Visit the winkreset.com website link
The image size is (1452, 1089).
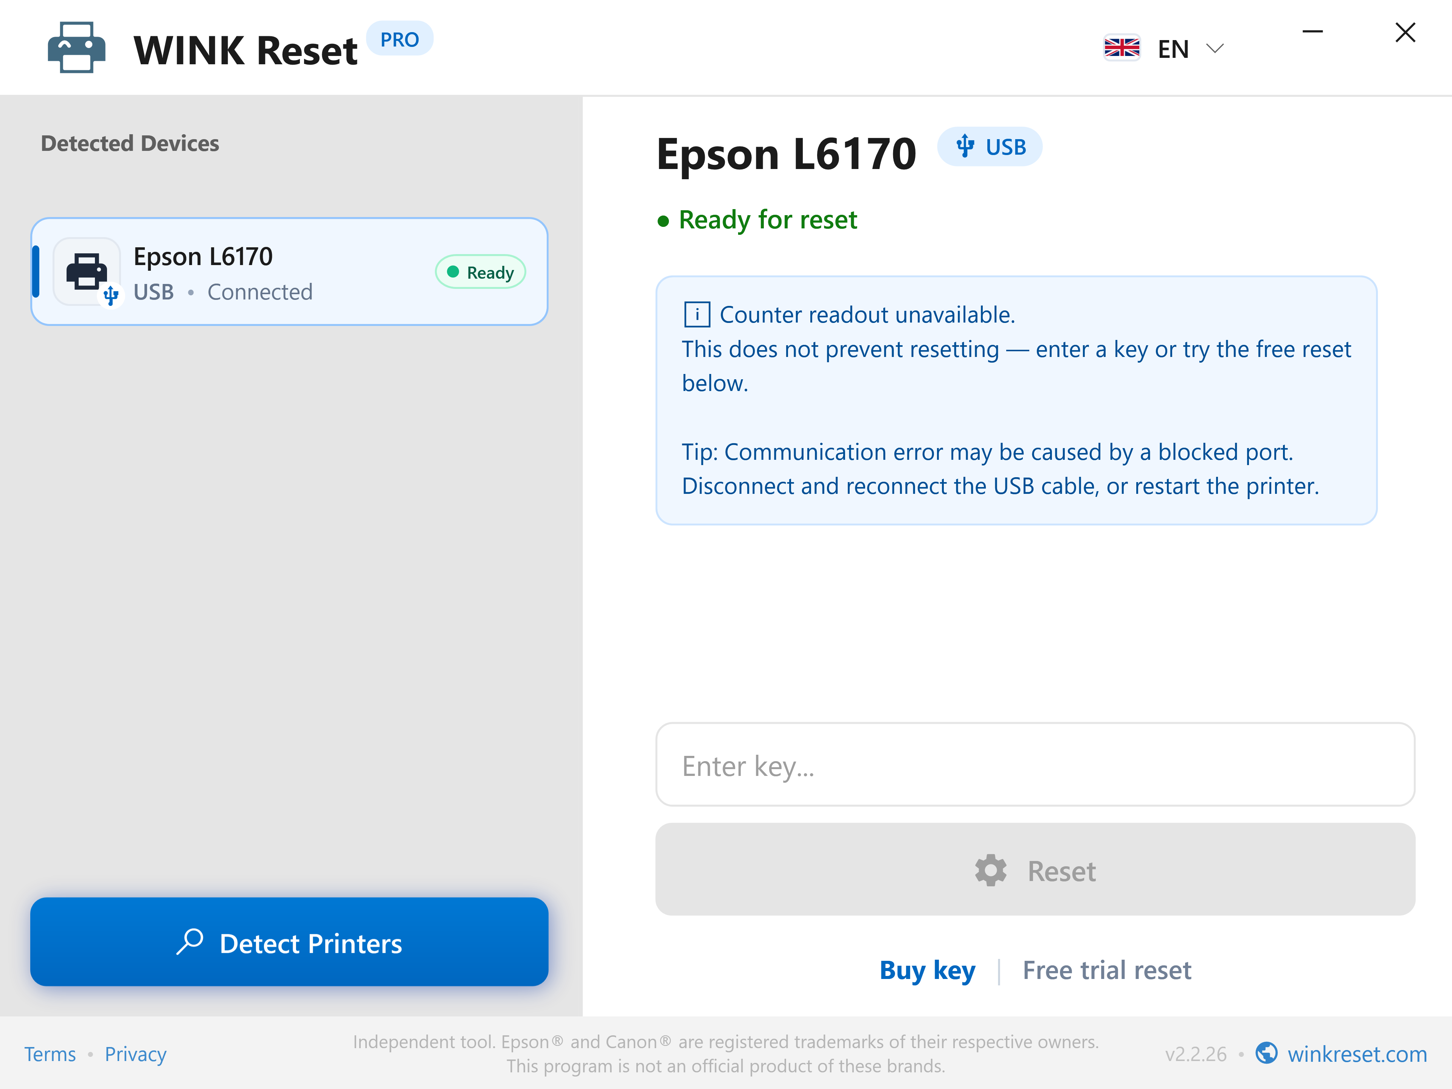point(1357,1054)
